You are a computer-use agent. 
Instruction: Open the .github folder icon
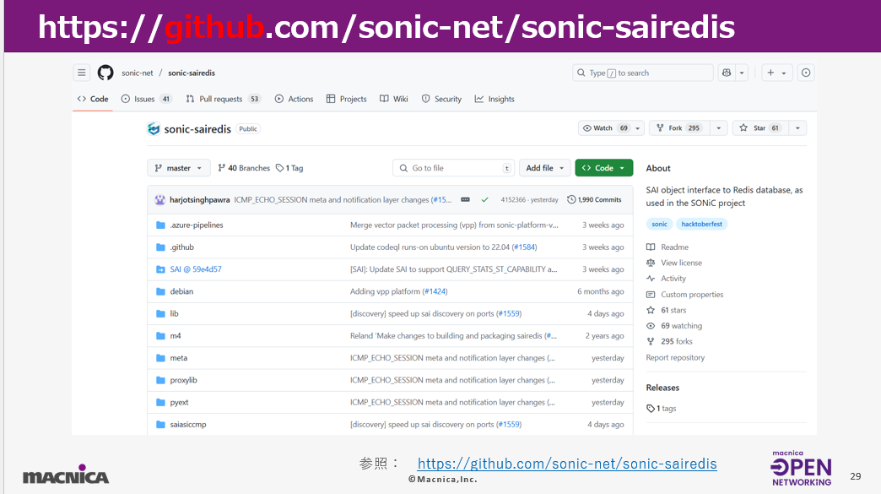[160, 247]
